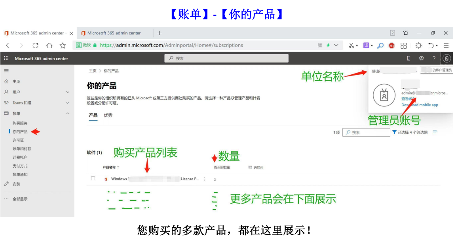Open the Windows license product name link
The width and height of the screenshot is (458, 240).
coord(155,179)
